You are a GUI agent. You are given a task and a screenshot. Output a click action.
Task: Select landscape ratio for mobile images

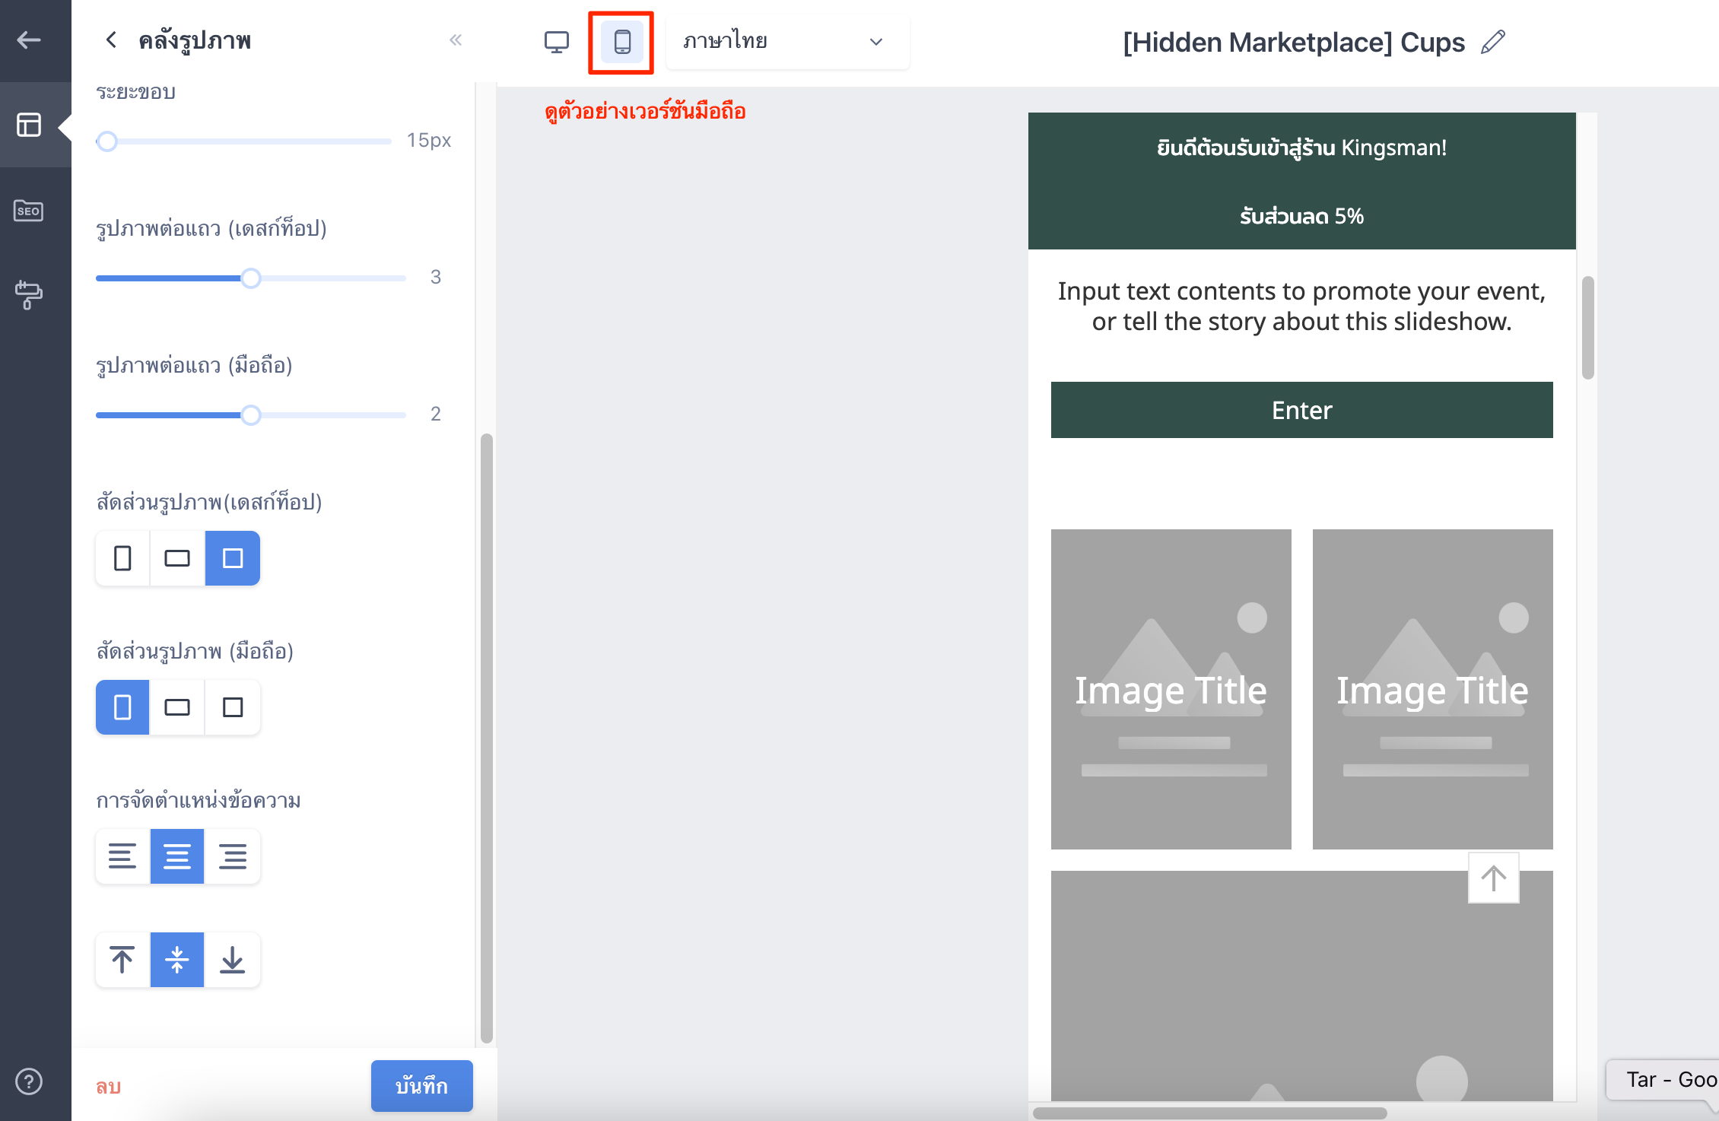177,707
